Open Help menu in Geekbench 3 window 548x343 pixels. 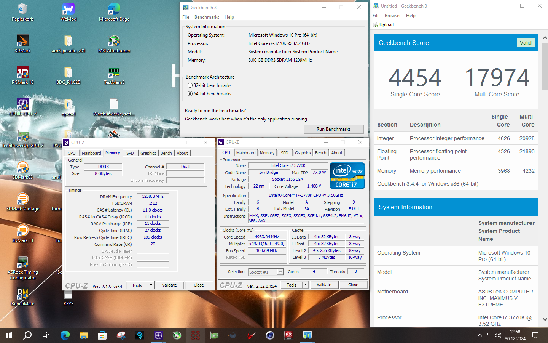pos(229,17)
